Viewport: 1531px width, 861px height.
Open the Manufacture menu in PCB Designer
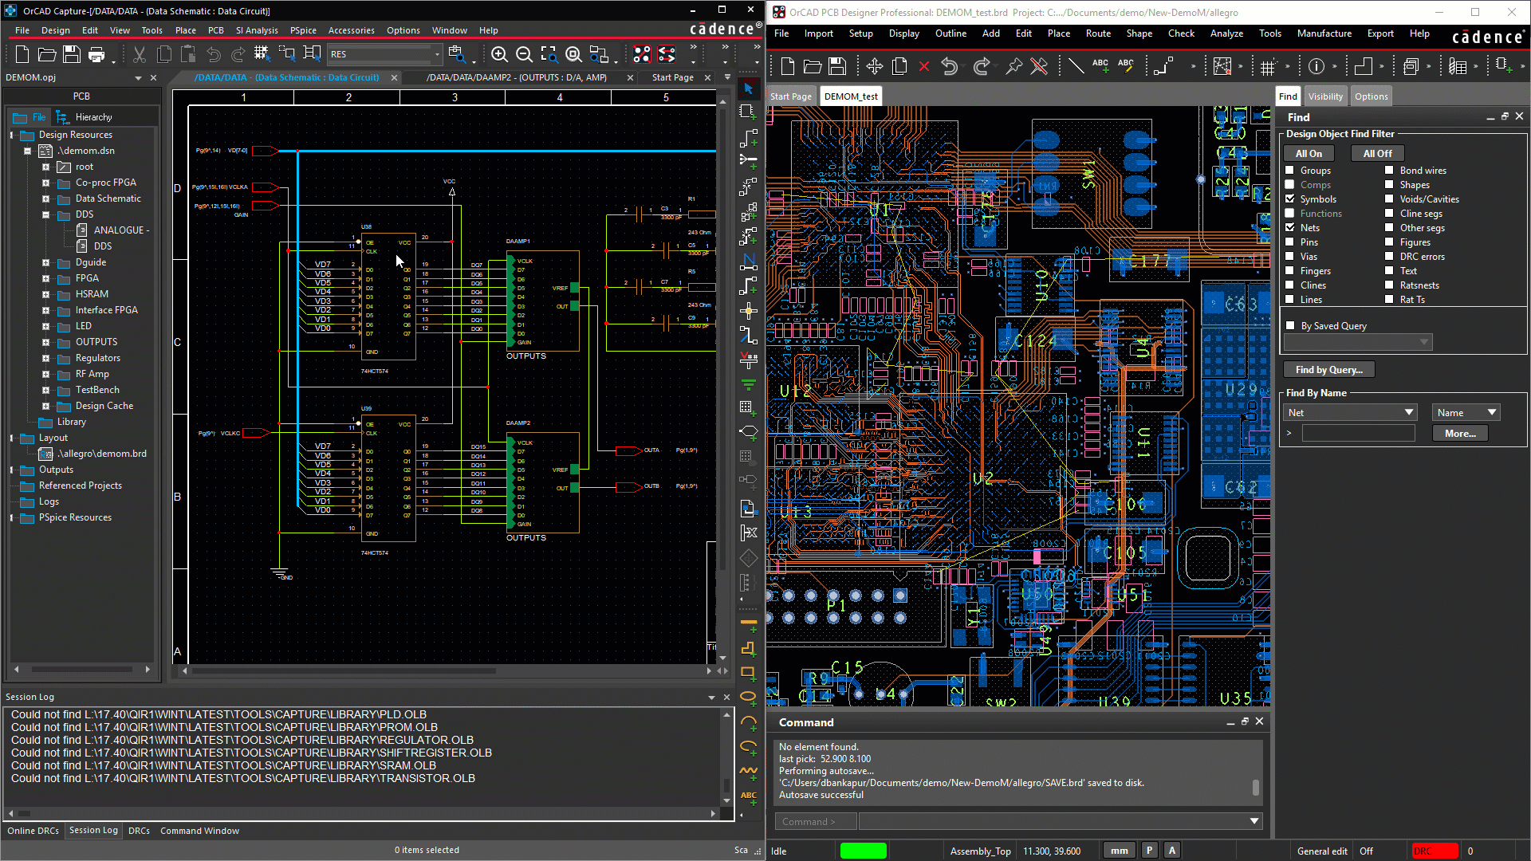(1324, 33)
